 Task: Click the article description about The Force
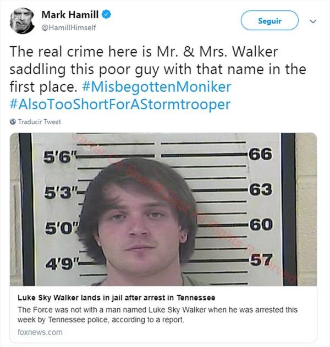(157, 315)
